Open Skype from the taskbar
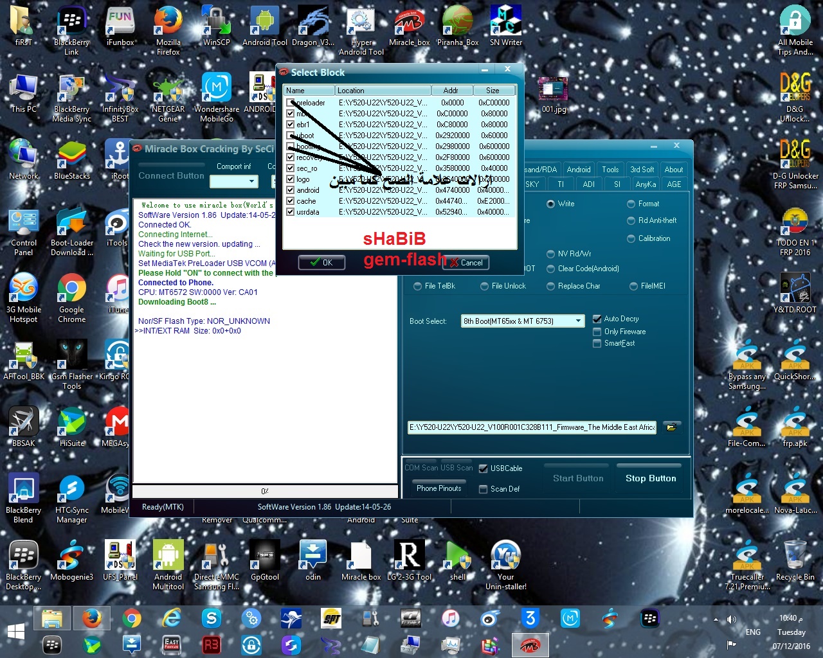 212,619
